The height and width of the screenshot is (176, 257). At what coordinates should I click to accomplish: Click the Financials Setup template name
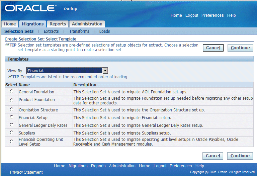click(x=33, y=117)
